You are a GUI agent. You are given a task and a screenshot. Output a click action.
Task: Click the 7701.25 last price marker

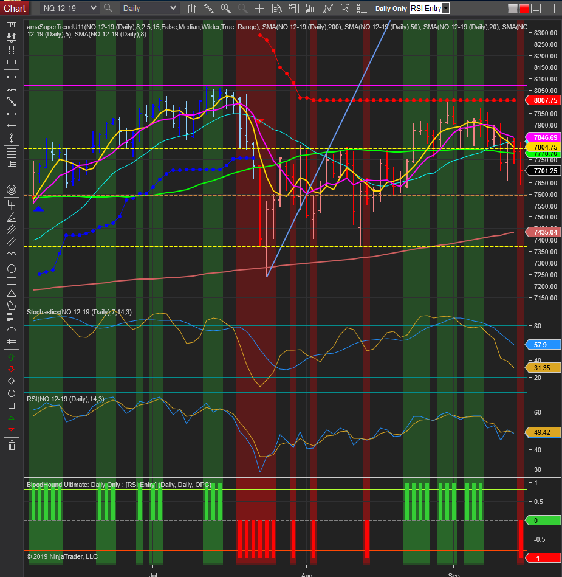coord(544,171)
